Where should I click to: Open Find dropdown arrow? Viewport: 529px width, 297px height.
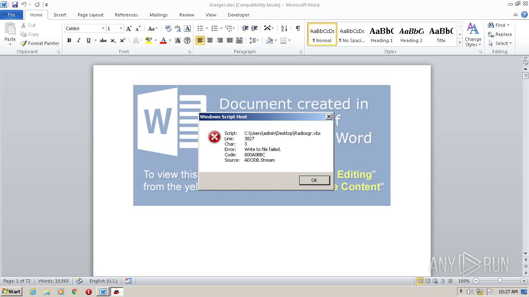(x=508, y=25)
